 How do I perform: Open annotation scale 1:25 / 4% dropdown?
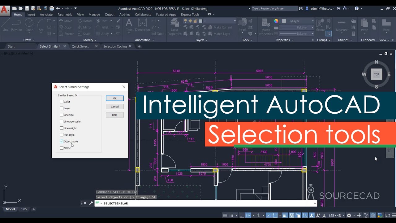click(336, 215)
